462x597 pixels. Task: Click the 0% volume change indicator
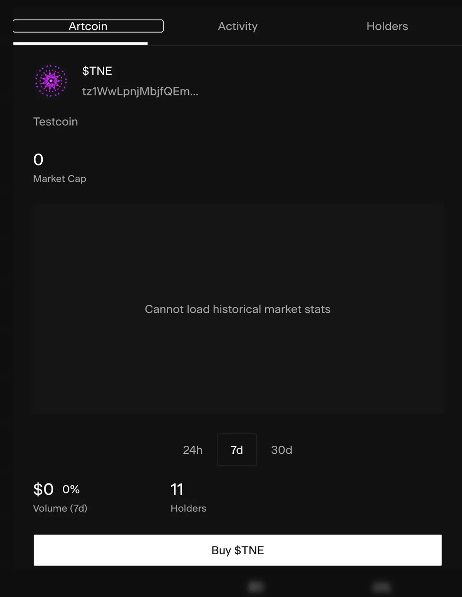click(x=71, y=489)
